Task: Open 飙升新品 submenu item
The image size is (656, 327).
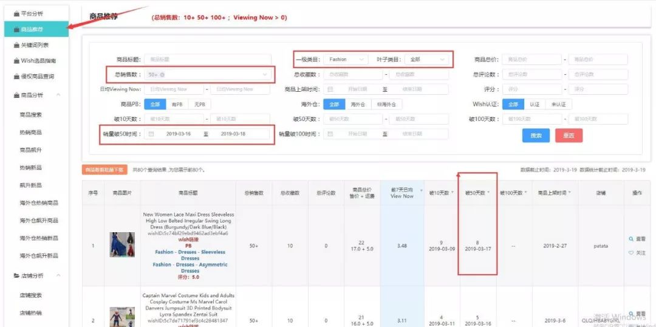Action: pyautogui.click(x=30, y=185)
